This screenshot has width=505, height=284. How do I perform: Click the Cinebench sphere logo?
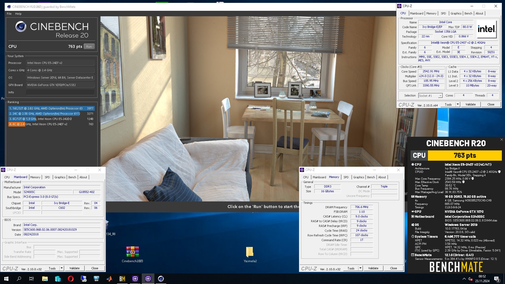pos(21,27)
